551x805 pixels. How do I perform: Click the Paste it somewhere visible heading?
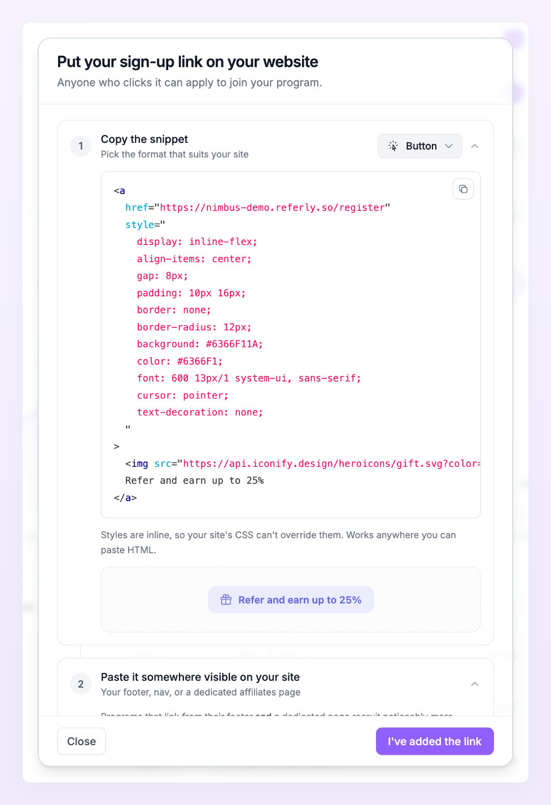200,677
